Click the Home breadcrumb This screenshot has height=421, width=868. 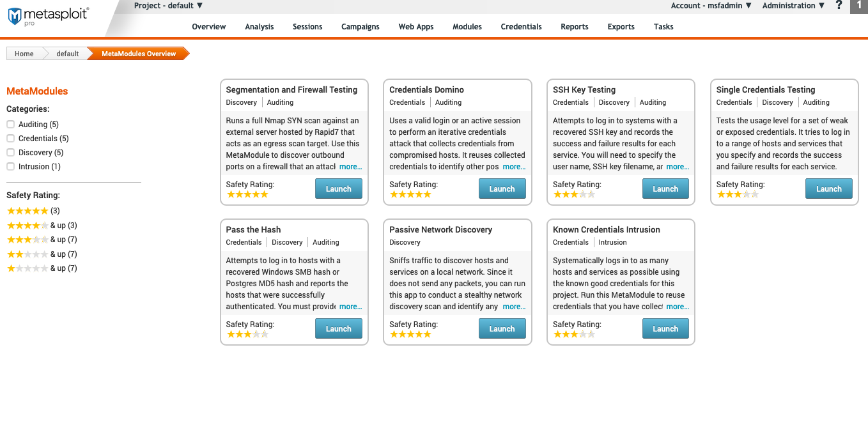[24, 54]
